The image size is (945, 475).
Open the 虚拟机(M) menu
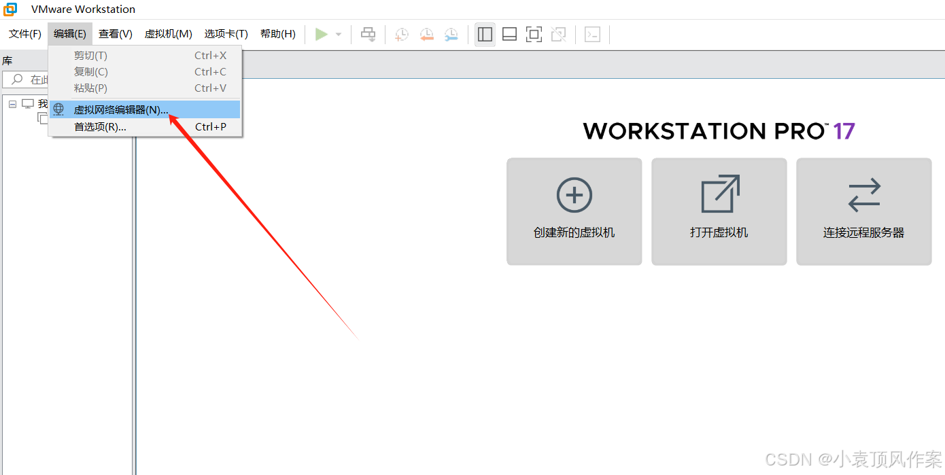(168, 34)
